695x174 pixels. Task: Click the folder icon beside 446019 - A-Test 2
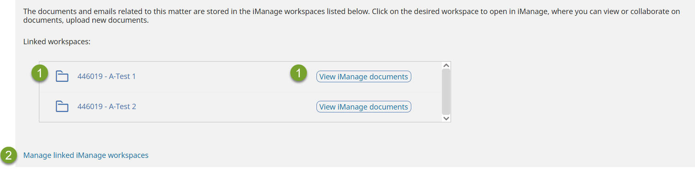pos(62,107)
